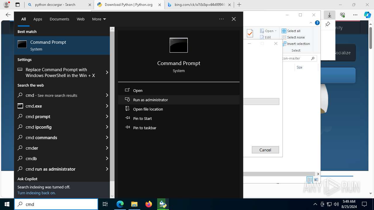Open the Python installer taskbar icon
Viewport: 374px width, 210px height.
coord(163,204)
